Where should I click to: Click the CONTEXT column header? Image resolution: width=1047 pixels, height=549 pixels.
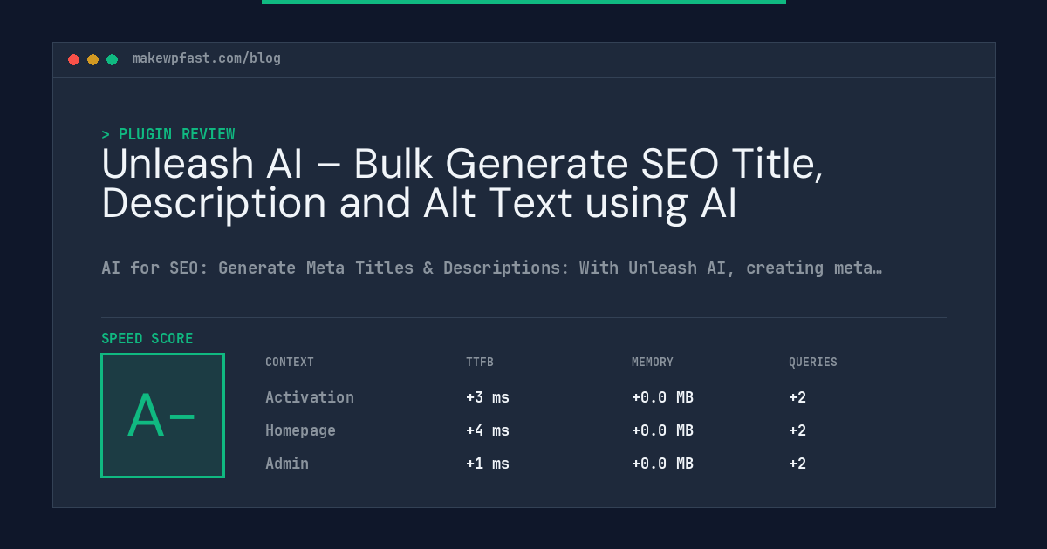290,362
